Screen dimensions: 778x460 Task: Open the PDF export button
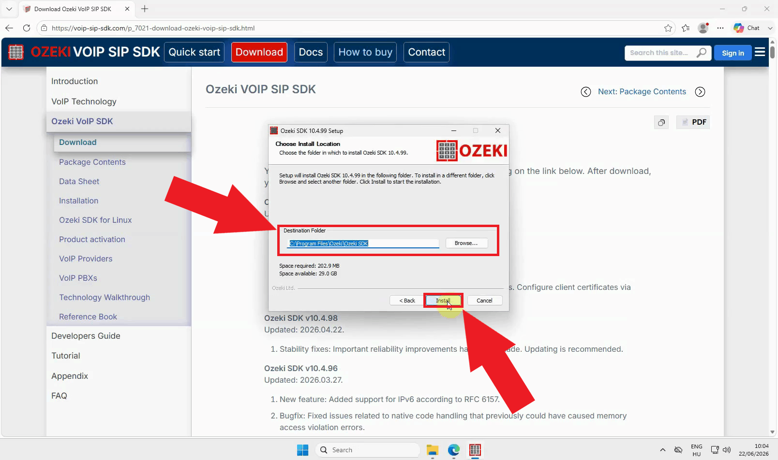point(693,122)
